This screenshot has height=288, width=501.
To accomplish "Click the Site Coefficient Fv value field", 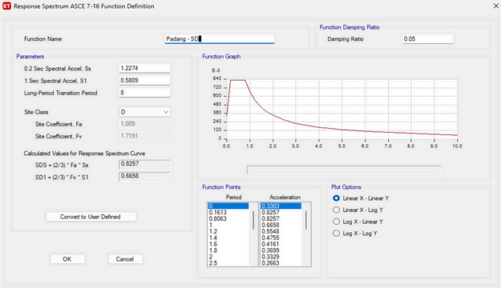I will [x=145, y=136].
